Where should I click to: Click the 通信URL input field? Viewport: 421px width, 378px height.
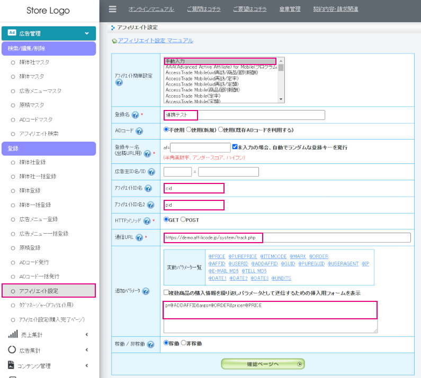point(287,238)
